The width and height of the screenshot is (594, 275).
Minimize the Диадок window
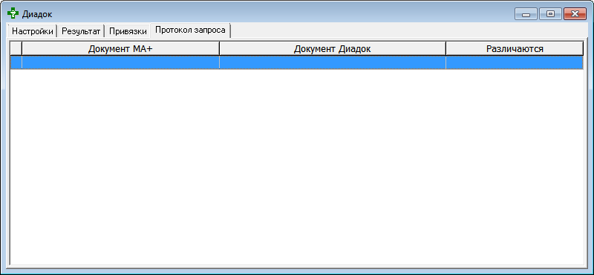(526, 14)
